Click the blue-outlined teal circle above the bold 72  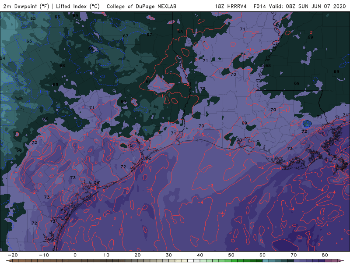307,124
